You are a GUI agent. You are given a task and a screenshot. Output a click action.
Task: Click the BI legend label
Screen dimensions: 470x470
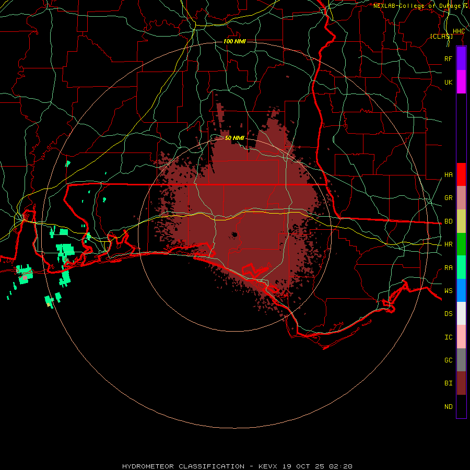coord(448,383)
